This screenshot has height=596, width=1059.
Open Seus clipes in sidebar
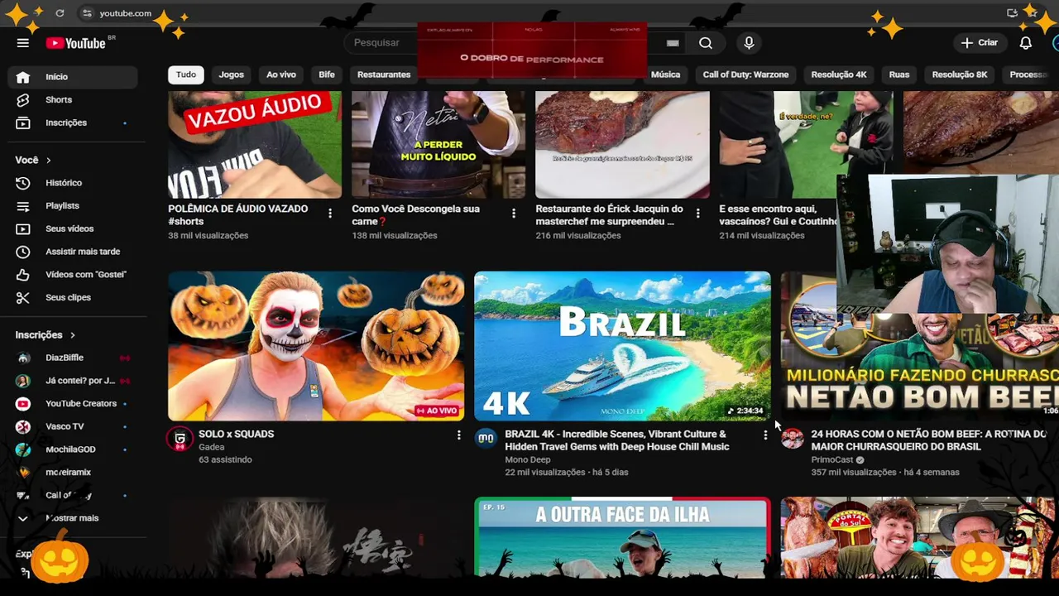tap(73, 297)
